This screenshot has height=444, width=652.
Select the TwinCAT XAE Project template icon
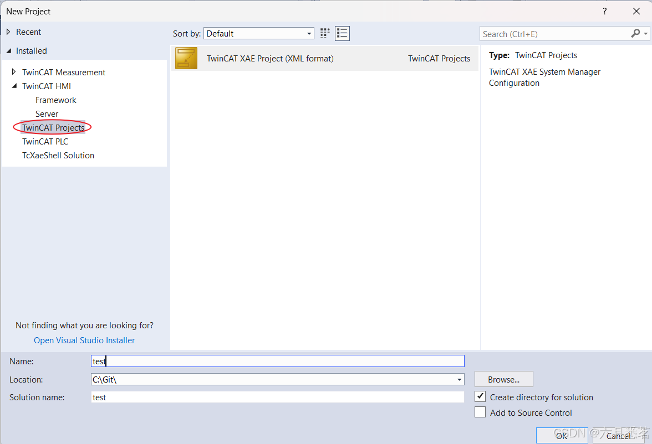[186, 58]
